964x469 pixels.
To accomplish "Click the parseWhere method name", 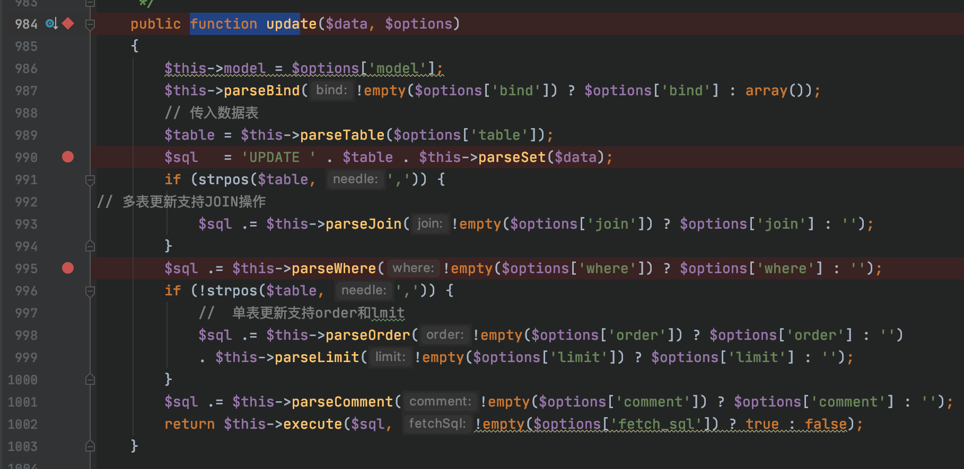I will coord(334,268).
